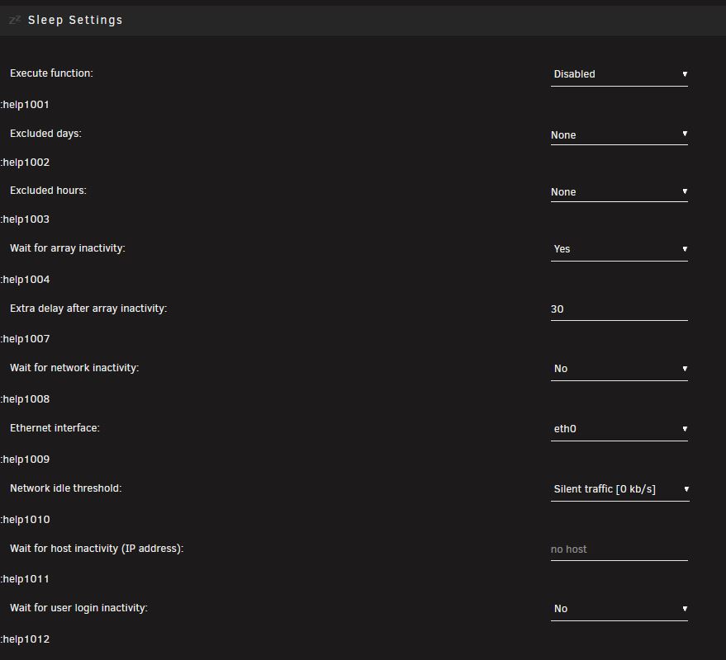Open the Network idle threshold dropdown

point(620,489)
